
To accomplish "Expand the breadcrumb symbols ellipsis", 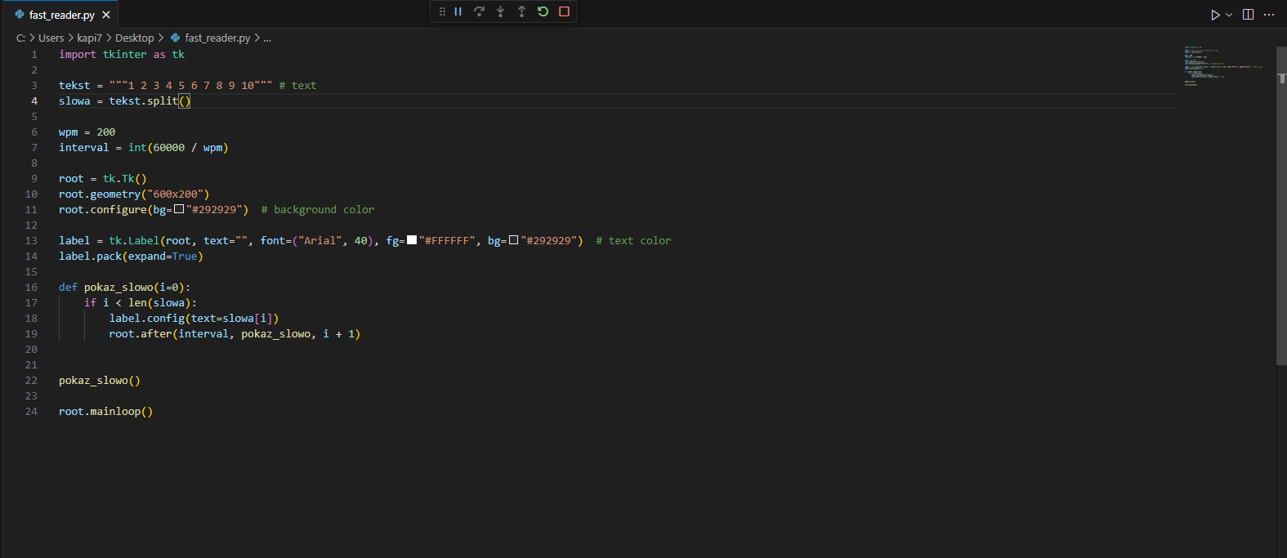I will click(267, 38).
